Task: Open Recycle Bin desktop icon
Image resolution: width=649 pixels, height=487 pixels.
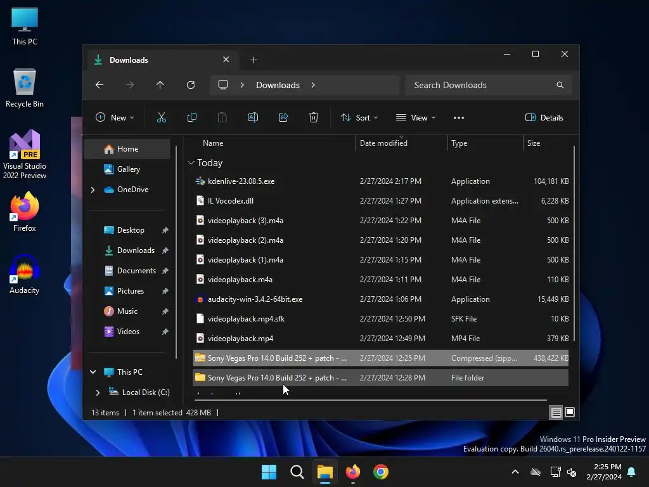Action: [x=25, y=88]
